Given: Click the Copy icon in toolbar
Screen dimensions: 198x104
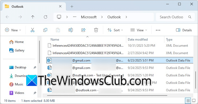Looking at the screenshot, I should [45, 30].
